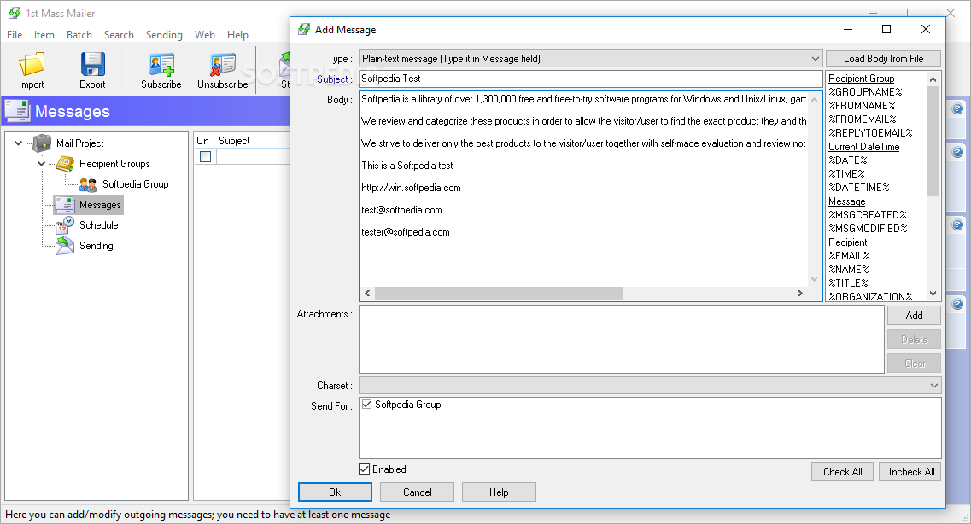The image size is (971, 524).
Task: Insert the %FROMEMAIL% macro
Action: (862, 119)
